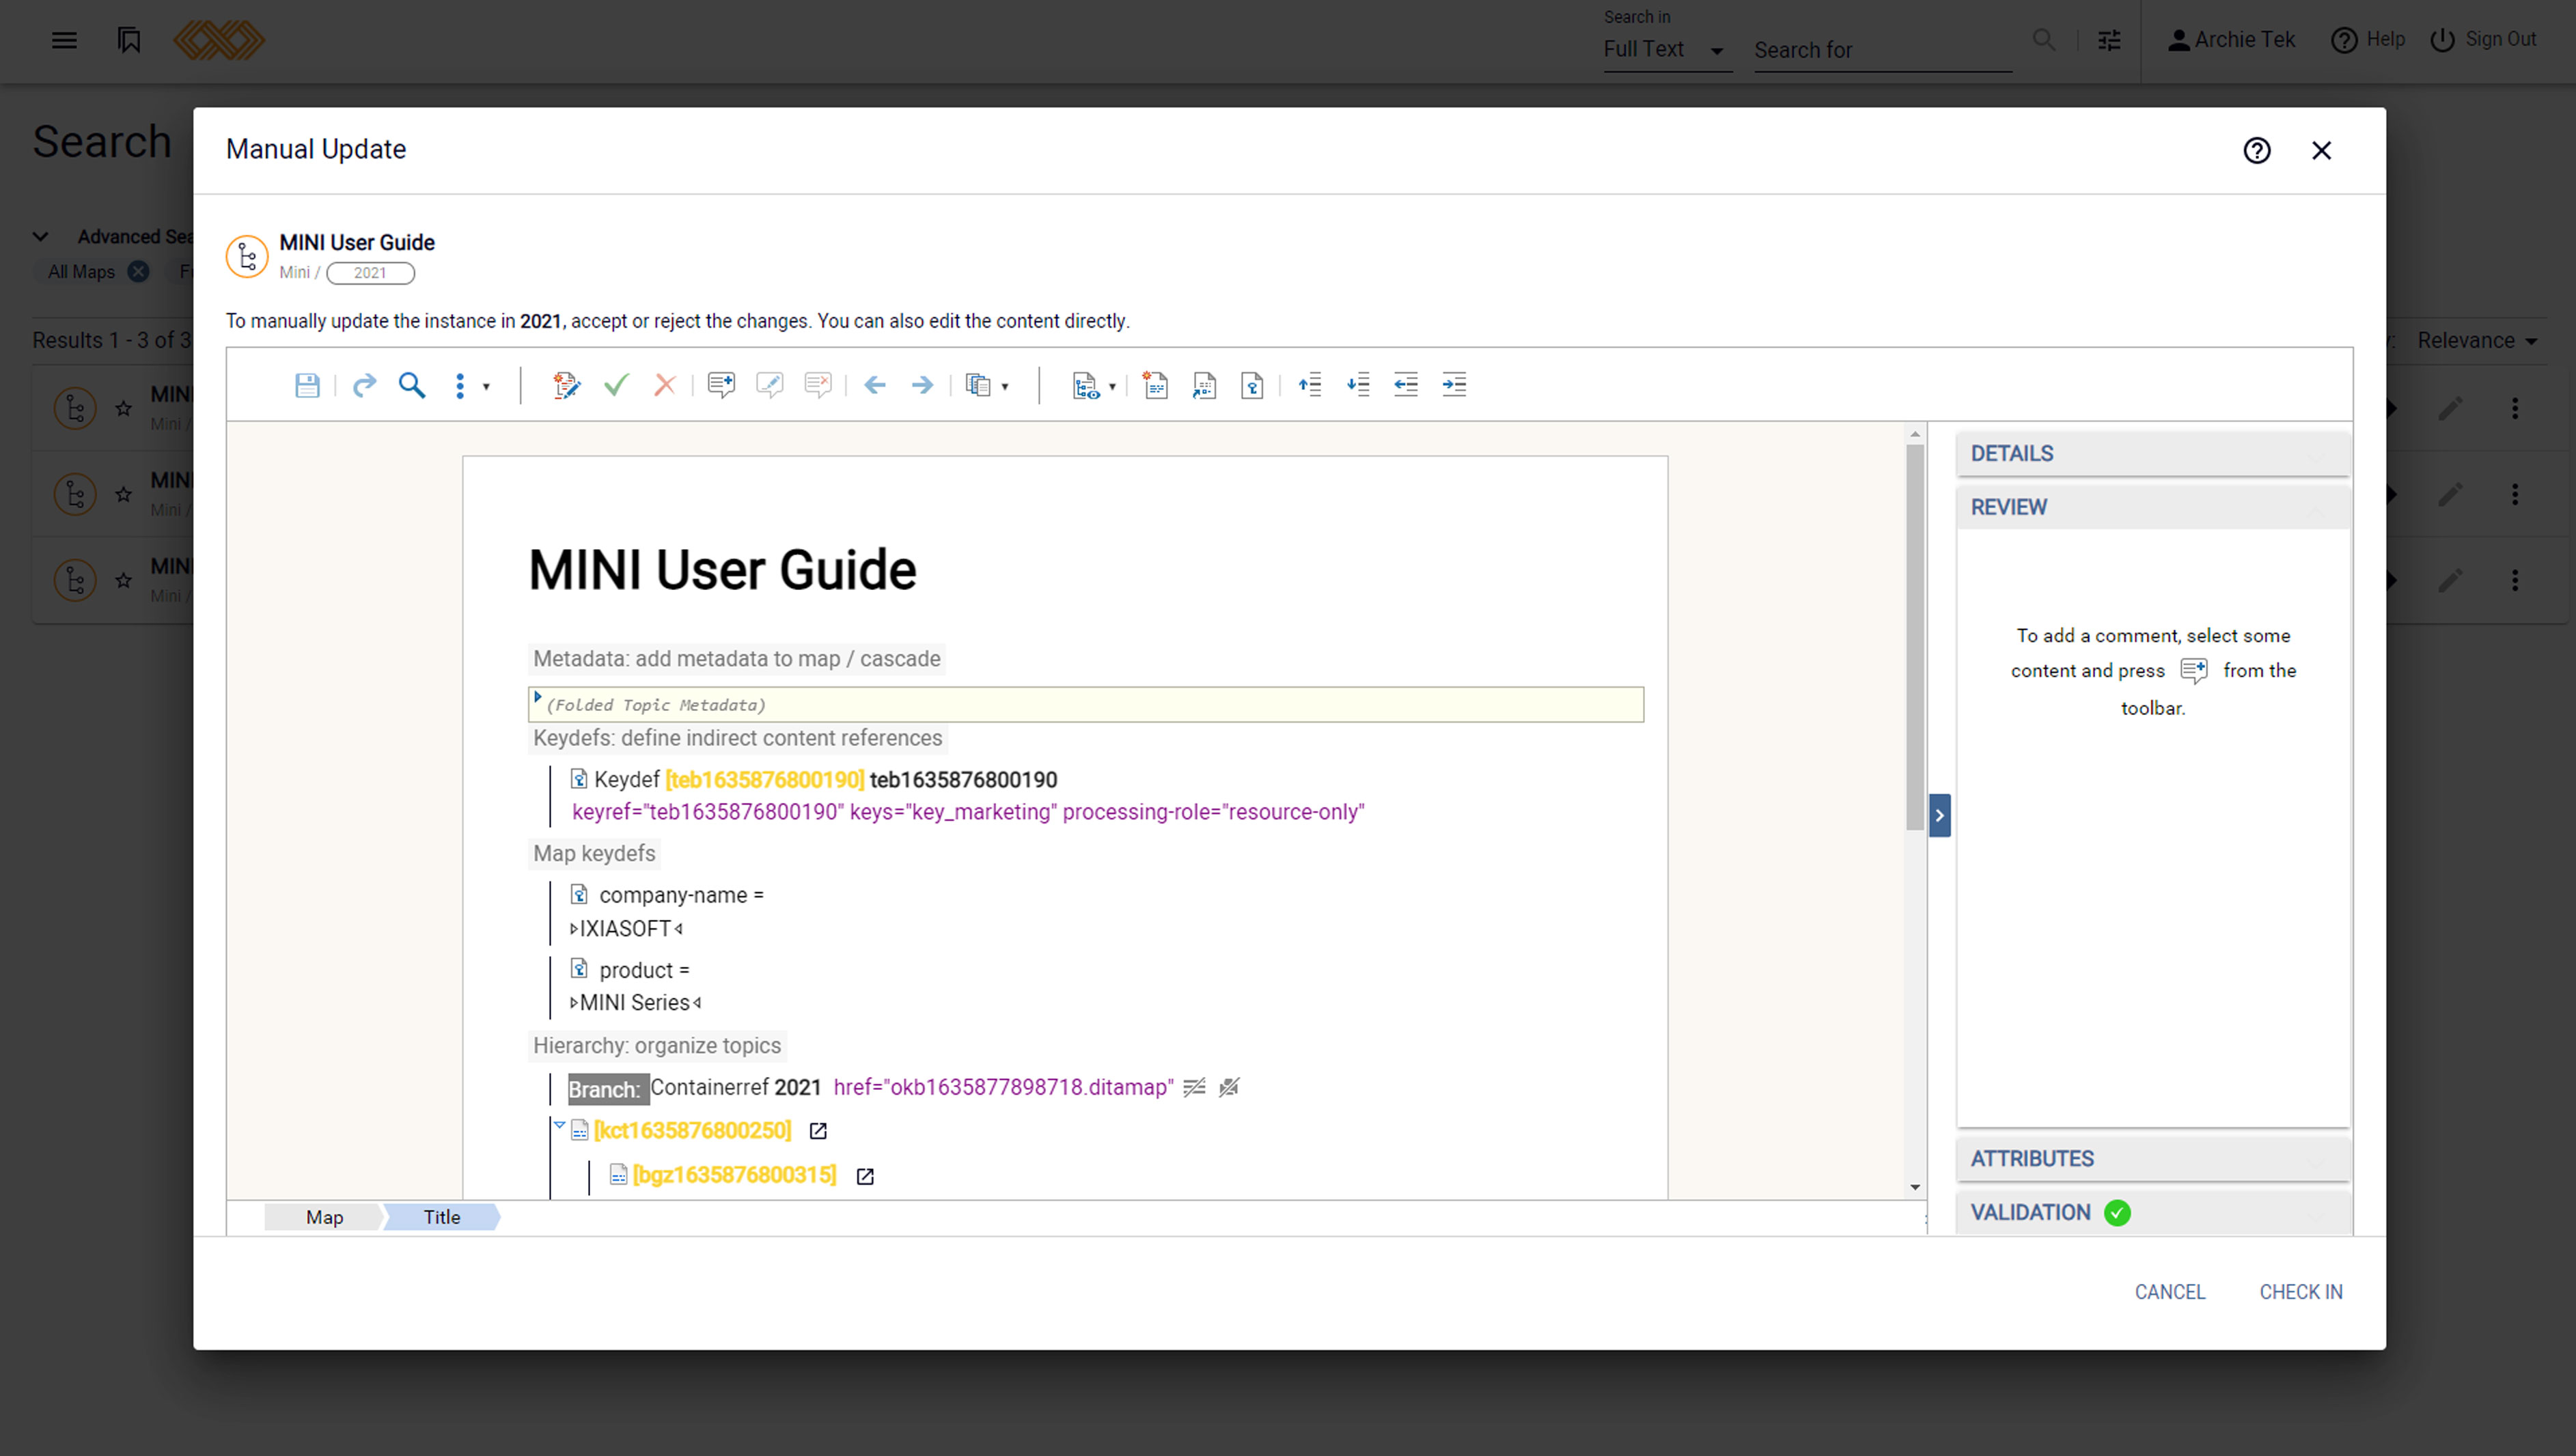
Task: Click IXIASOFT logo in header
Action: (x=219, y=40)
